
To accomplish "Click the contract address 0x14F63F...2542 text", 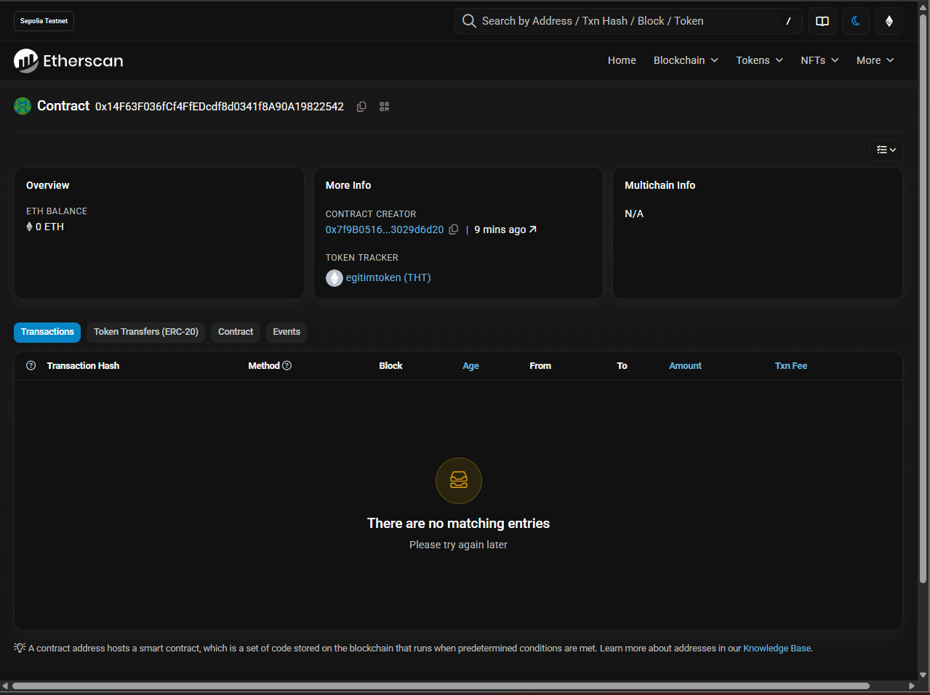I will pyautogui.click(x=220, y=107).
